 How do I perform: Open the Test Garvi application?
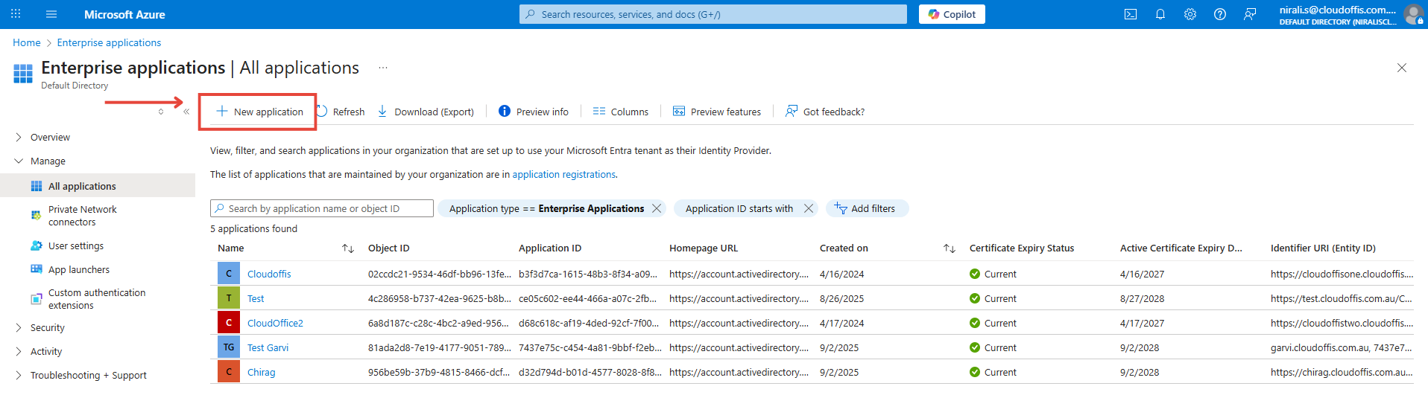pyautogui.click(x=268, y=348)
